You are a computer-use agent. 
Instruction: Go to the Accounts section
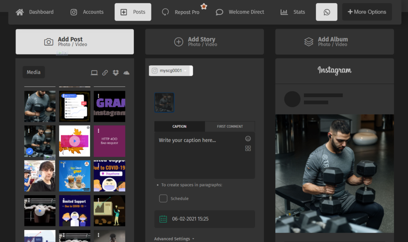[x=87, y=12]
